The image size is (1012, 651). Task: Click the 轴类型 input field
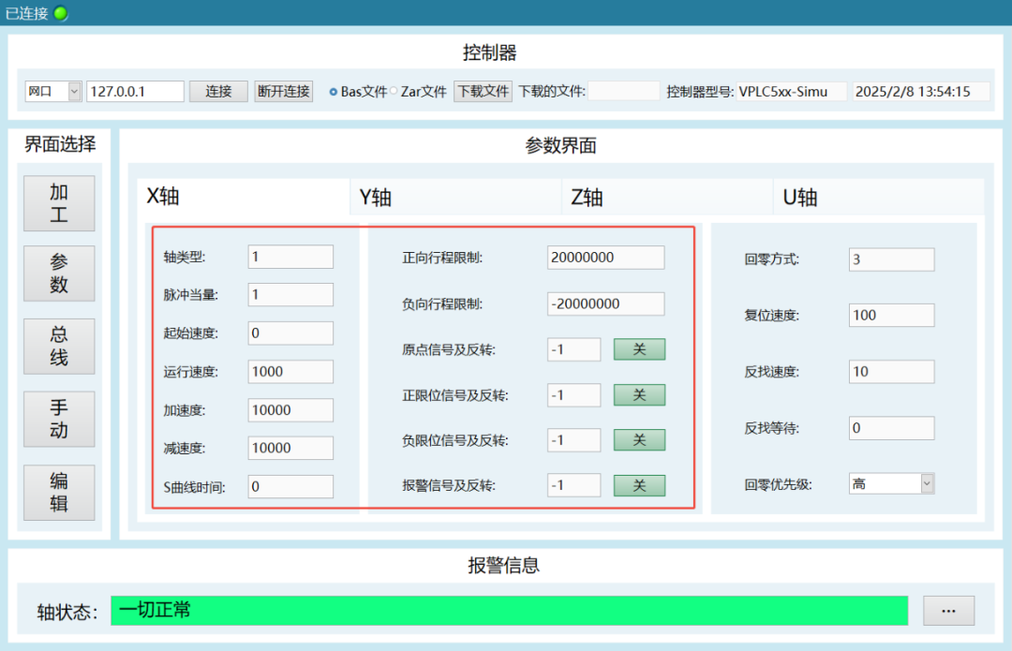coord(290,257)
